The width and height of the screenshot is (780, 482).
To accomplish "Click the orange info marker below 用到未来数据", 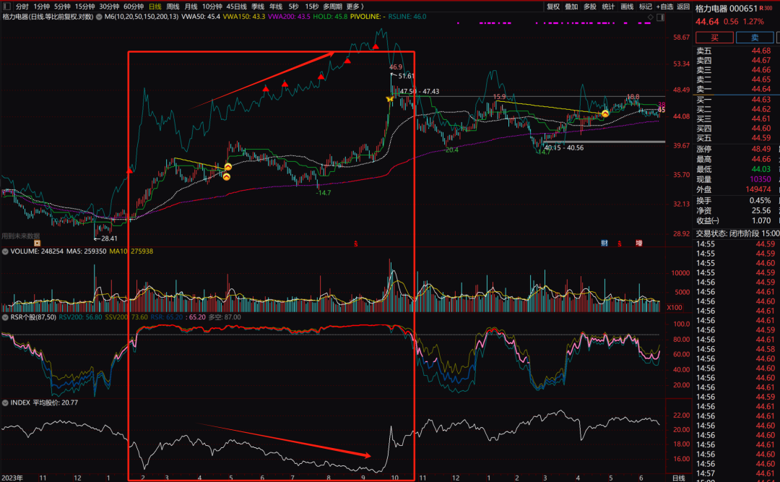I will [37, 244].
